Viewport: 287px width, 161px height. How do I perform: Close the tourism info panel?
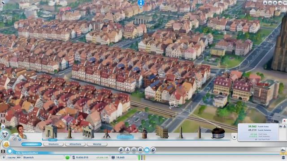pyautogui.click(x=284, y=121)
